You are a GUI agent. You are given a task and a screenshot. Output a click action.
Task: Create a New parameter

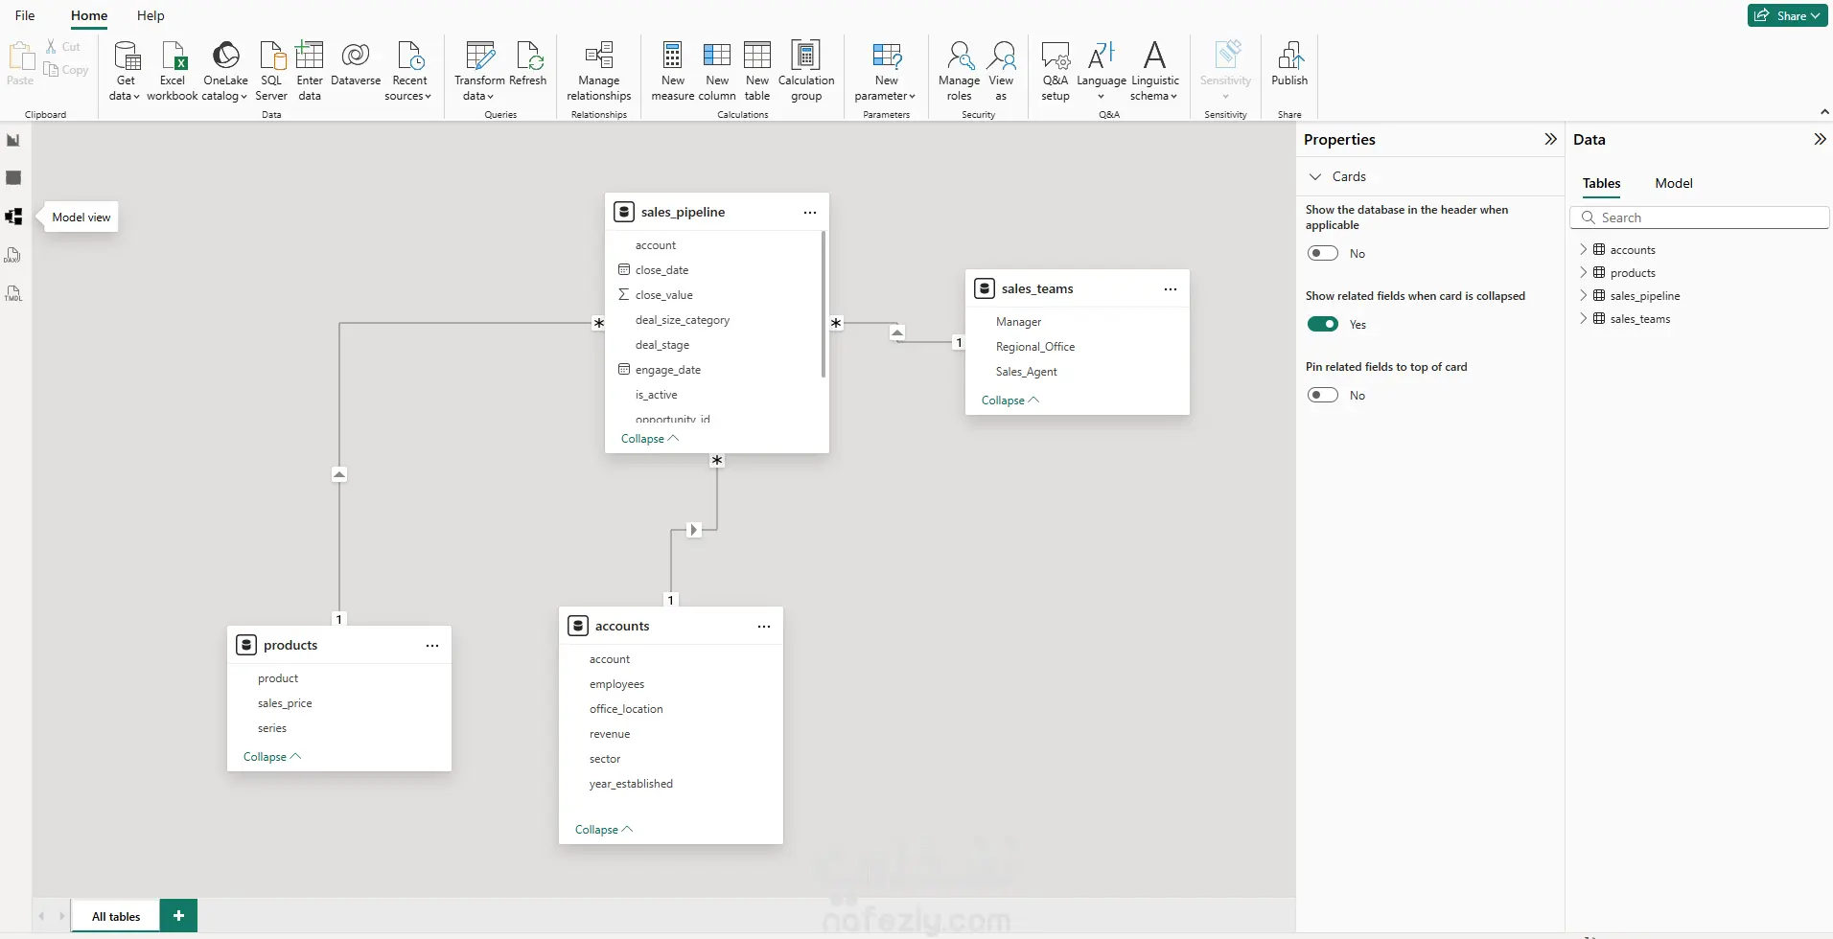886,71
